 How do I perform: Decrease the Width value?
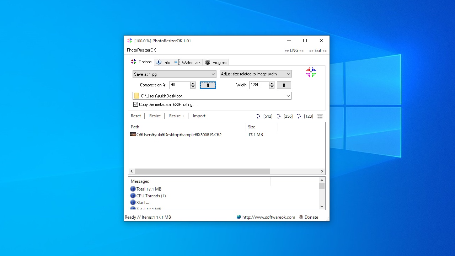click(272, 87)
